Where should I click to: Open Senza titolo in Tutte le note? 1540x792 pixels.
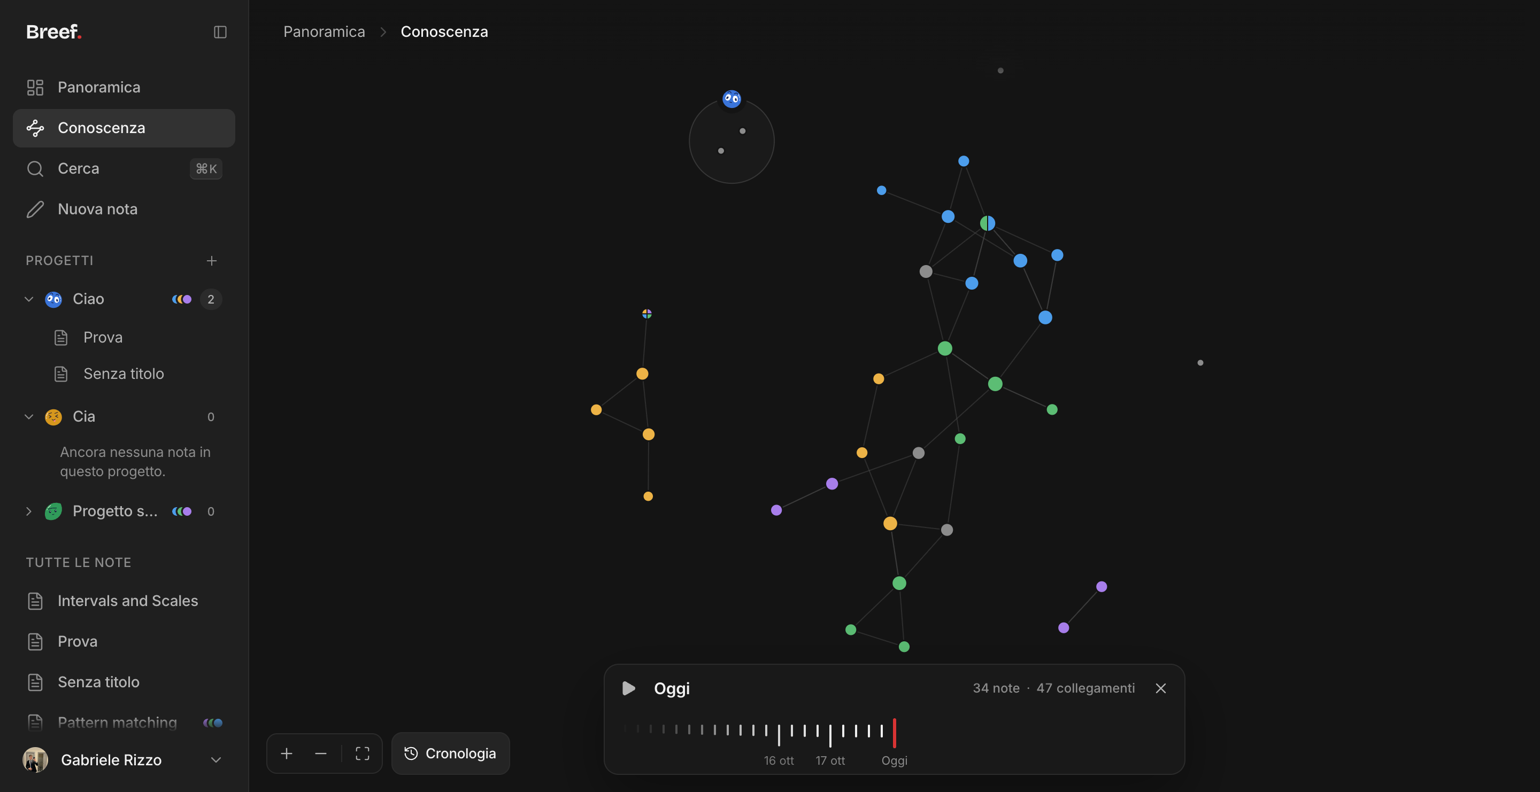(124, 682)
